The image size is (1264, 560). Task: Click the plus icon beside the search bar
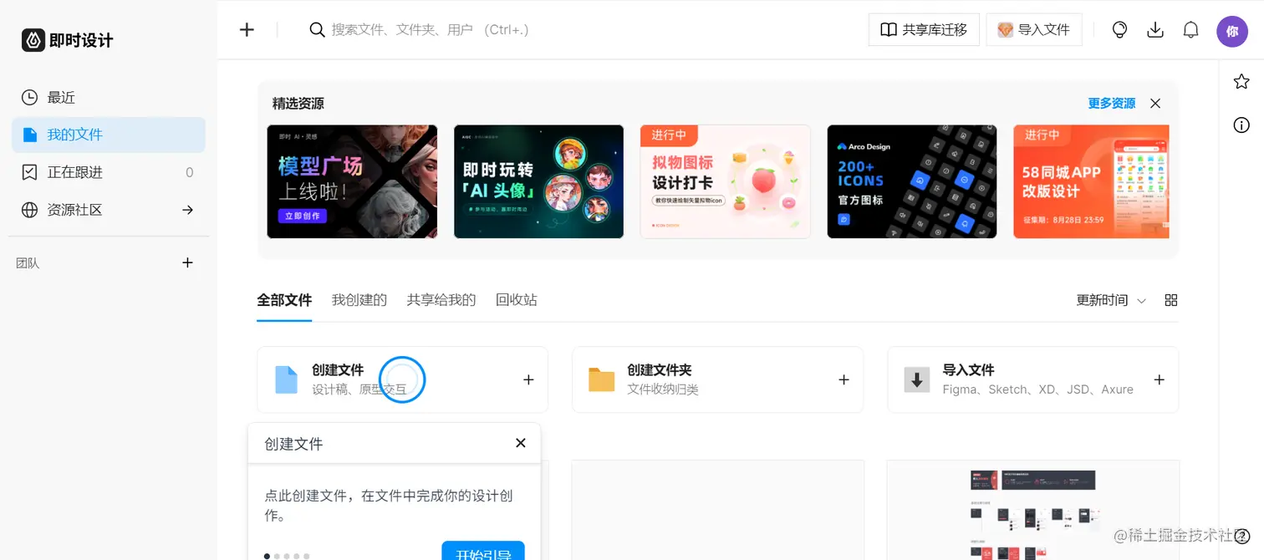click(247, 30)
